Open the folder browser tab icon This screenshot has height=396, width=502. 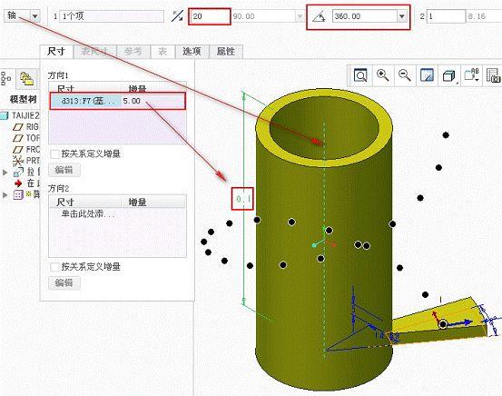click(27, 78)
